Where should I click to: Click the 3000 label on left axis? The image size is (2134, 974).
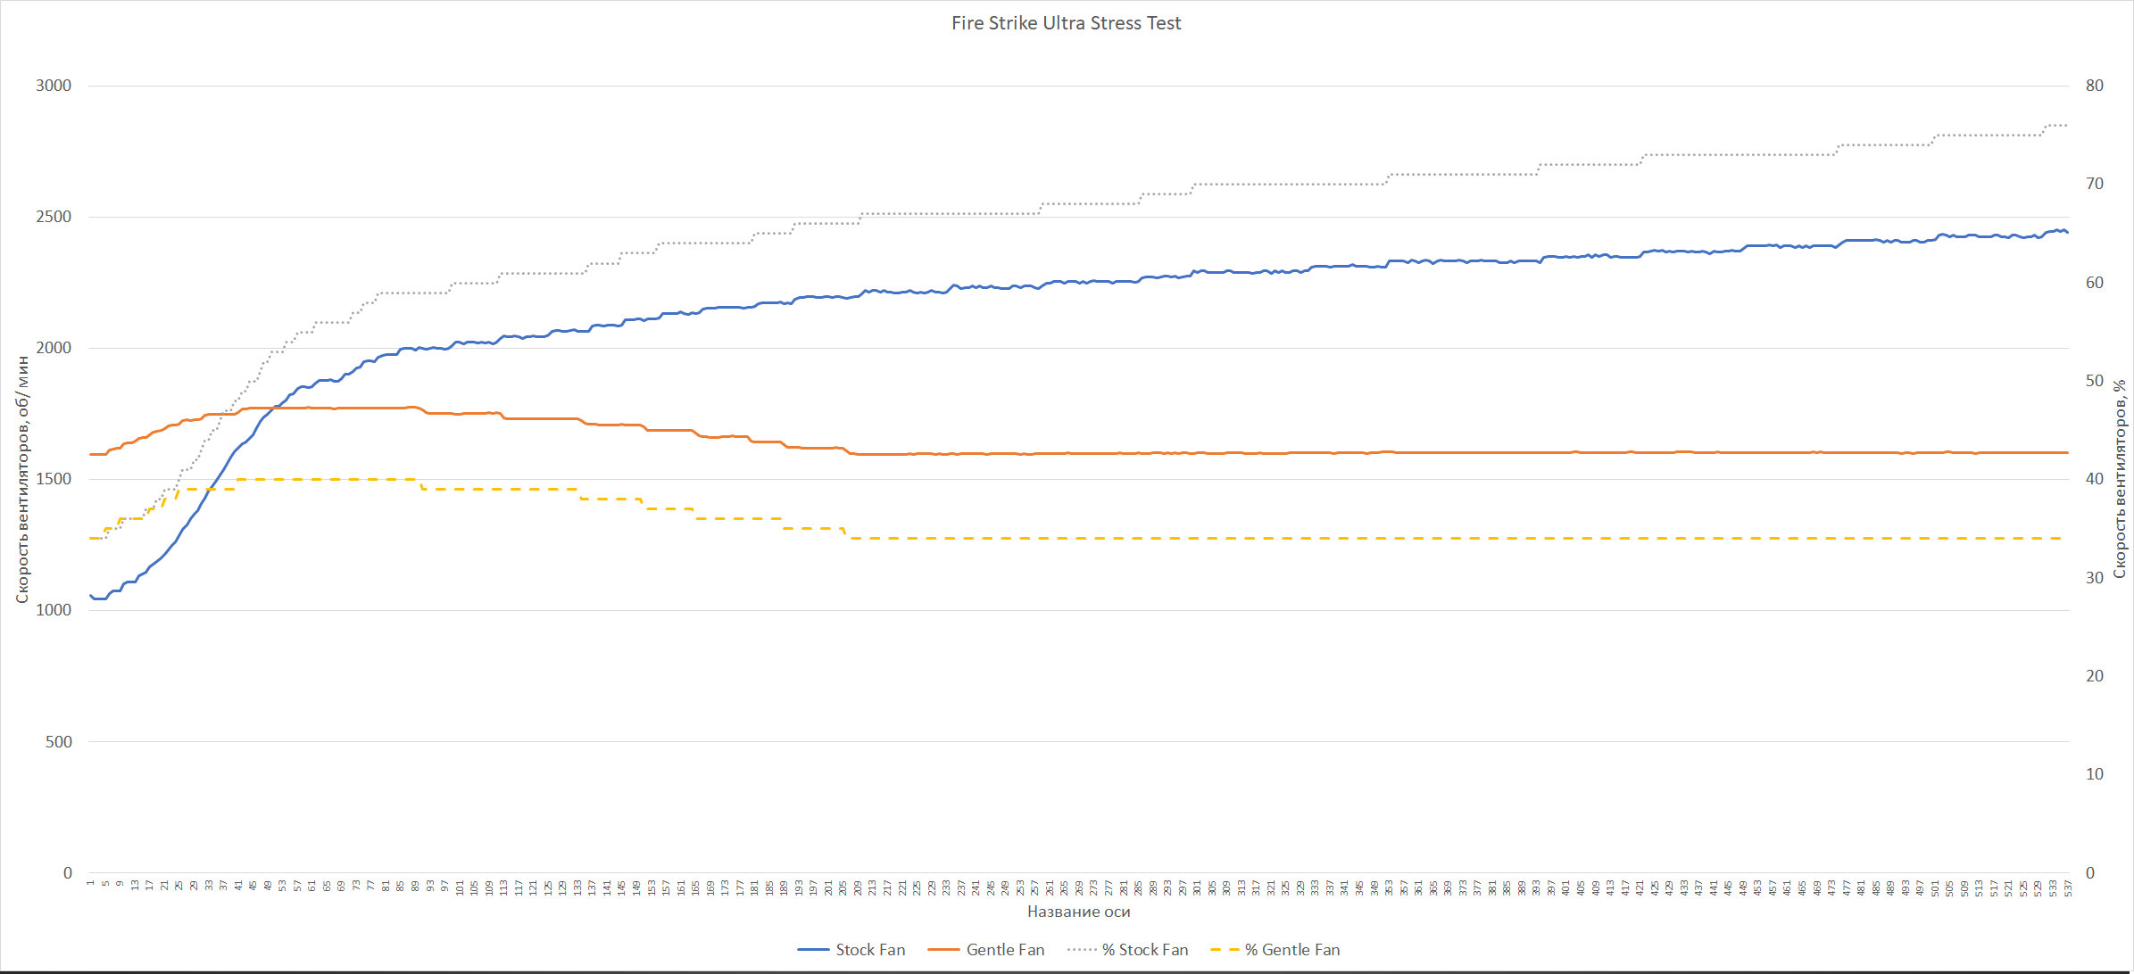pyautogui.click(x=54, y=86)
